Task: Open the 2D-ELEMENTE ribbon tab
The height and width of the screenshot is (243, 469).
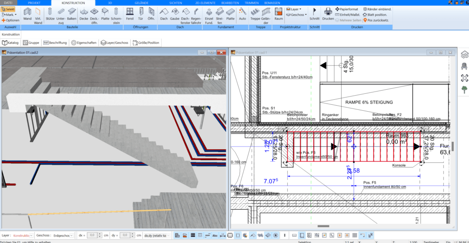Action: point(205,3)
